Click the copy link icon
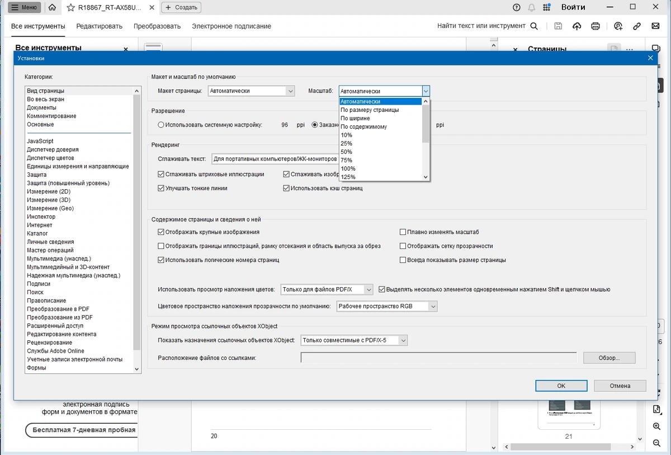This screenshot has width=671, height=455. 637,26
